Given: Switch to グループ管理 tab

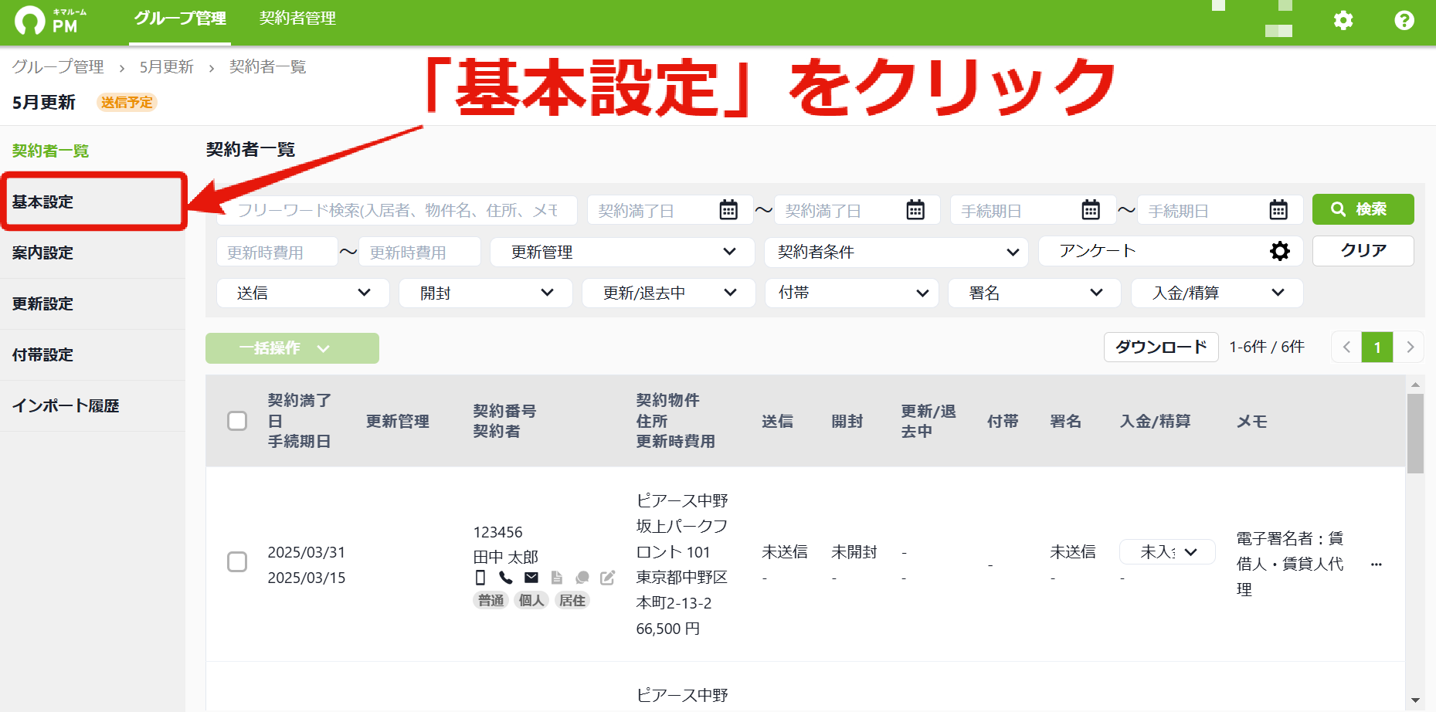Looking at the screenshot, I should pyautogui.click(x=180, y=19).
